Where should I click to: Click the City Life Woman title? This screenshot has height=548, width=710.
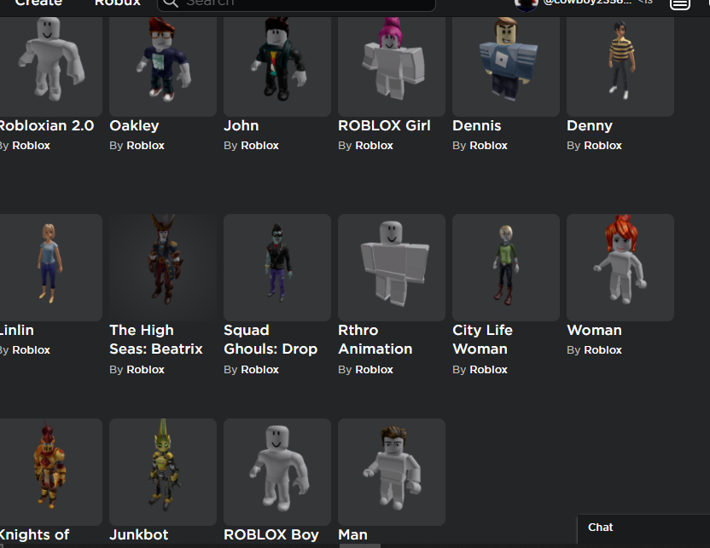click(483, 339)
